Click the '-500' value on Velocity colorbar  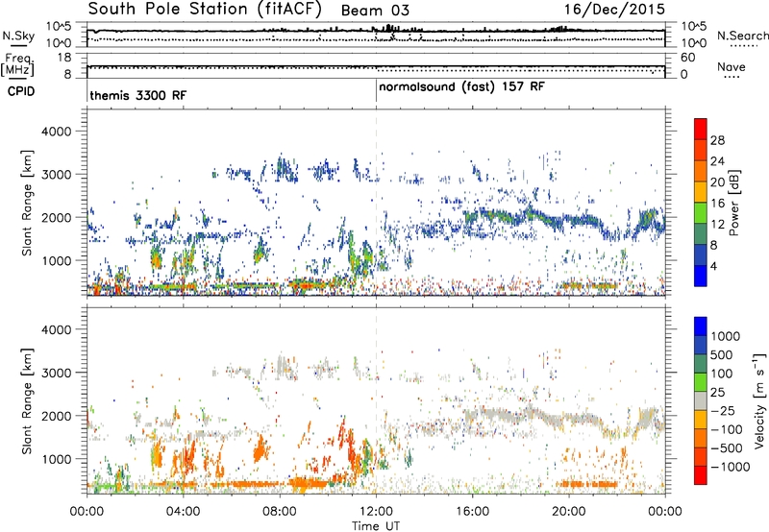(727, 448)
